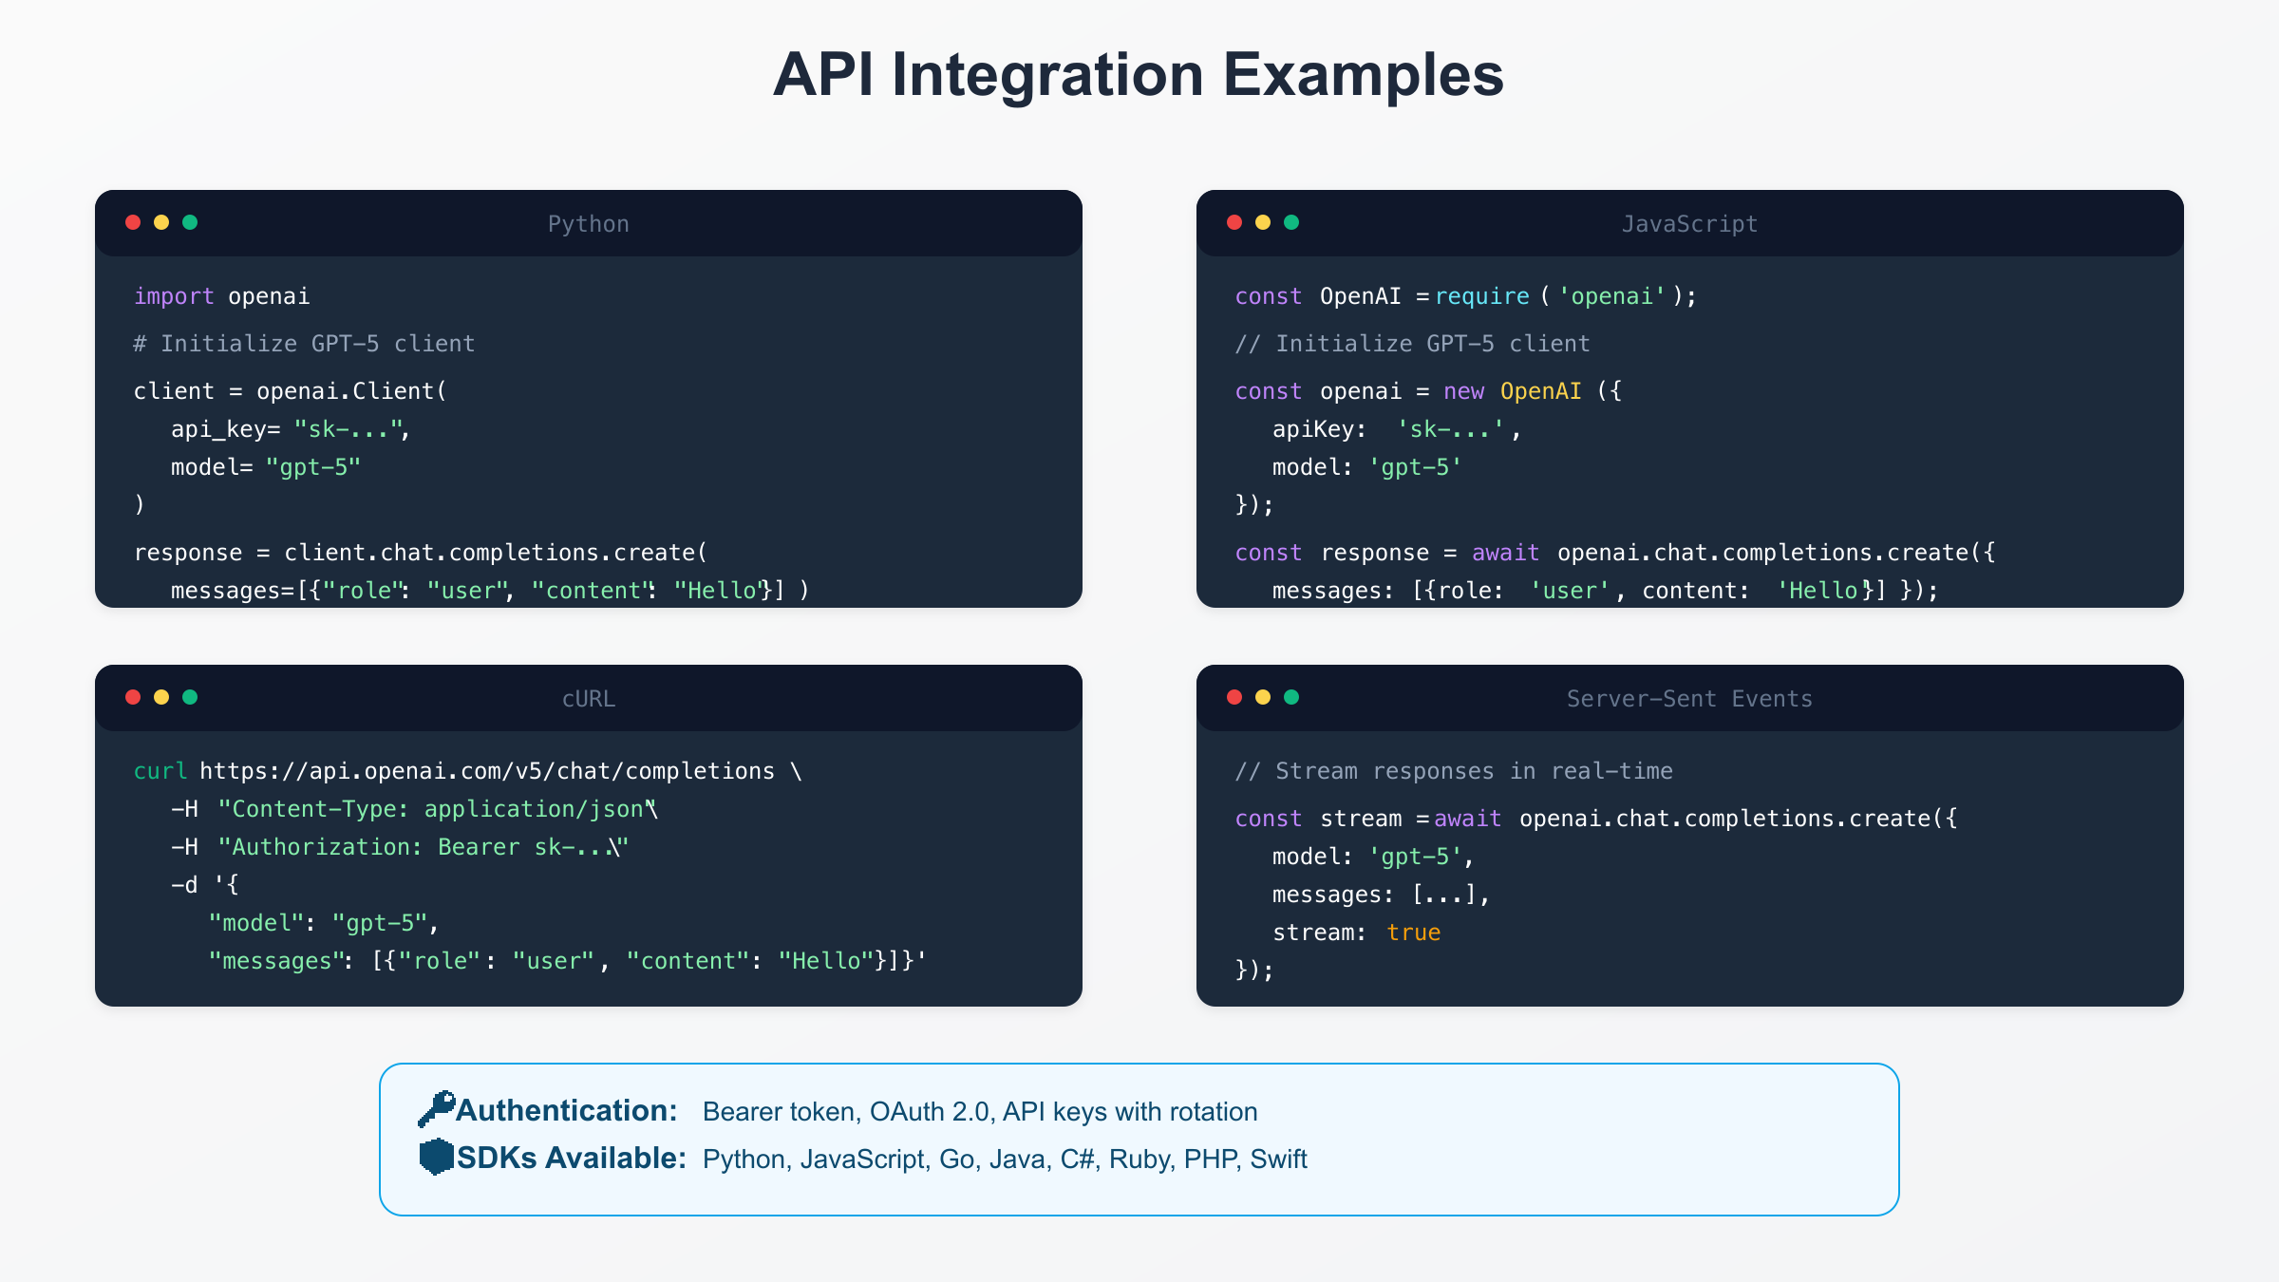Click the JavaScript window title
The height and width of the screenshot is (1282, 2279).
pos(1689,224)
